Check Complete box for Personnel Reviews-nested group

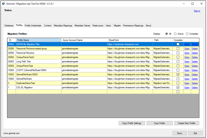(178, 49)
